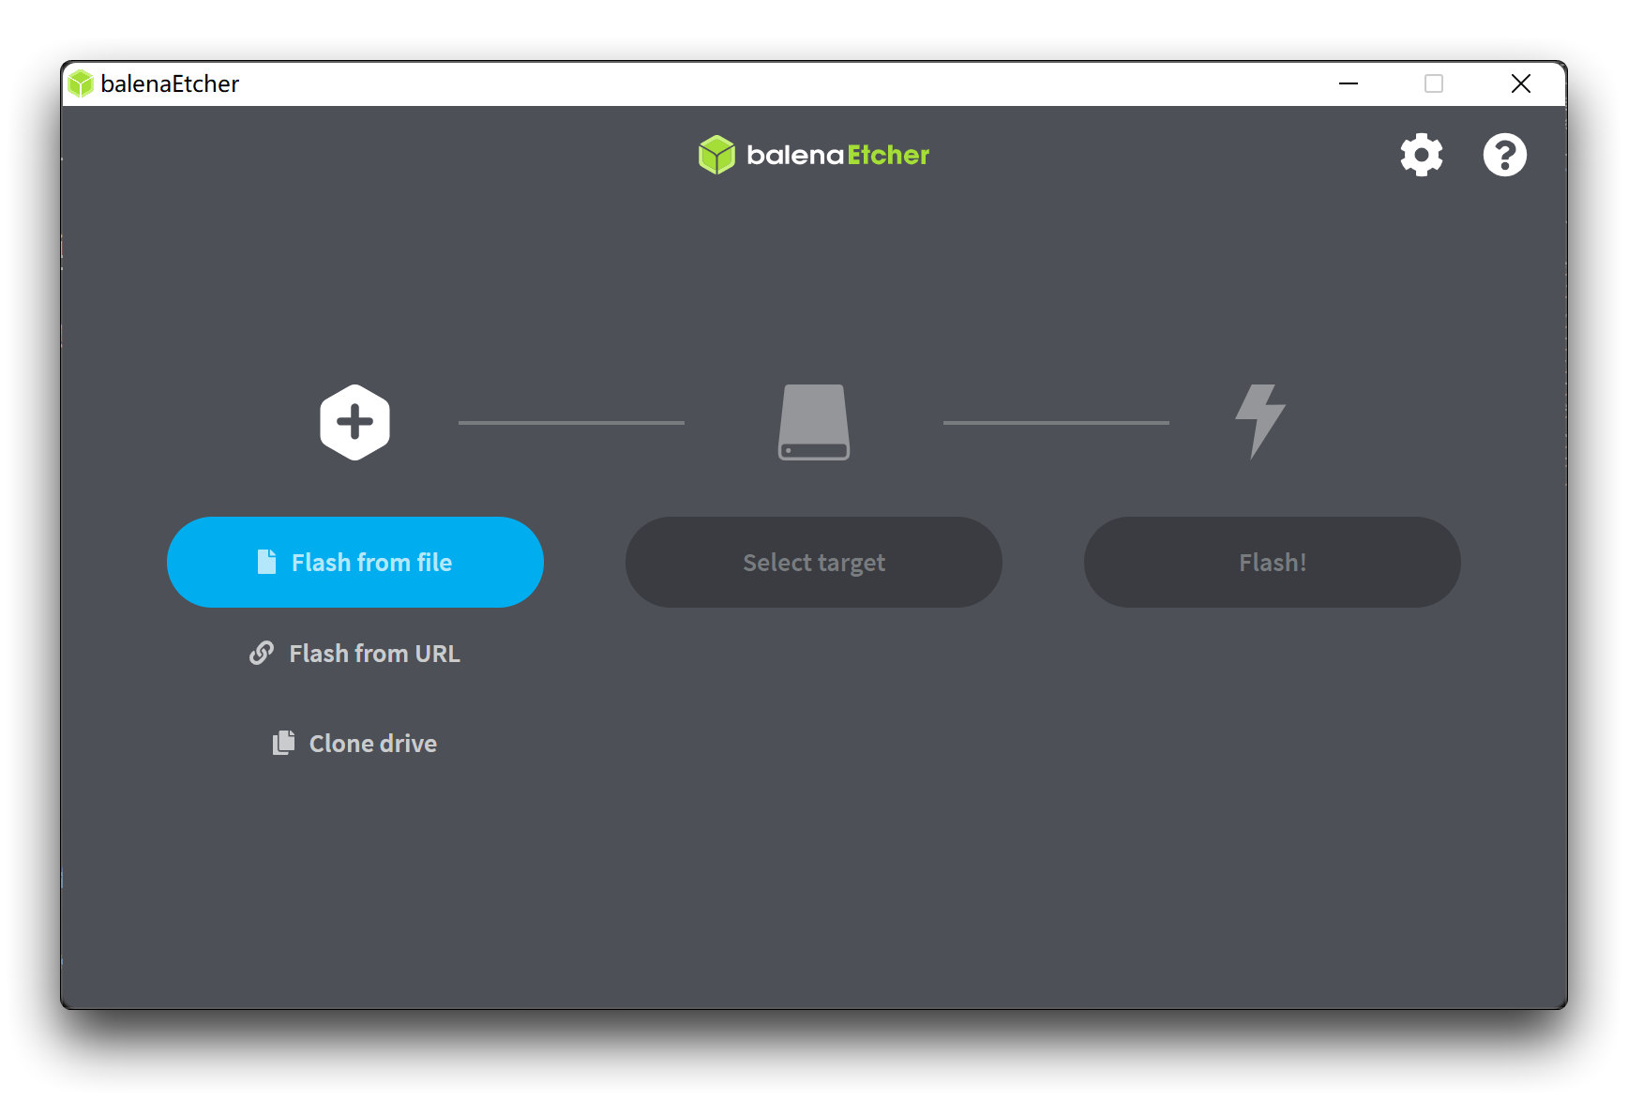Open the Select target button
The width and height of the screenshot is (1628, 1100).
coord(814,562)
